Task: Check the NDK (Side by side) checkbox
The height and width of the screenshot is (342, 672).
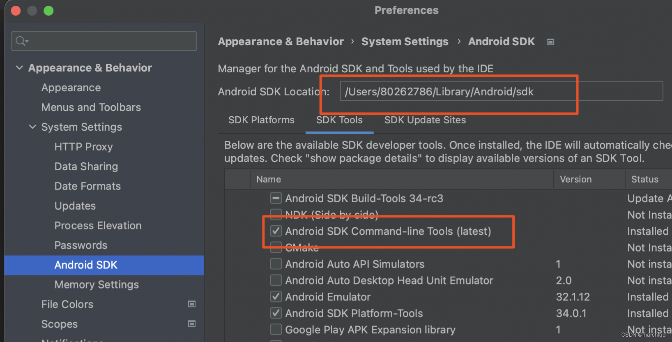Action: [x=276, y=214]
